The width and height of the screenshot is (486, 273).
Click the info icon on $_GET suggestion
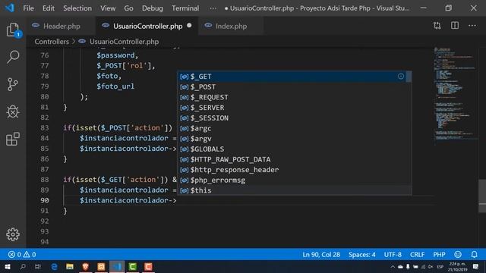[401, 76]
